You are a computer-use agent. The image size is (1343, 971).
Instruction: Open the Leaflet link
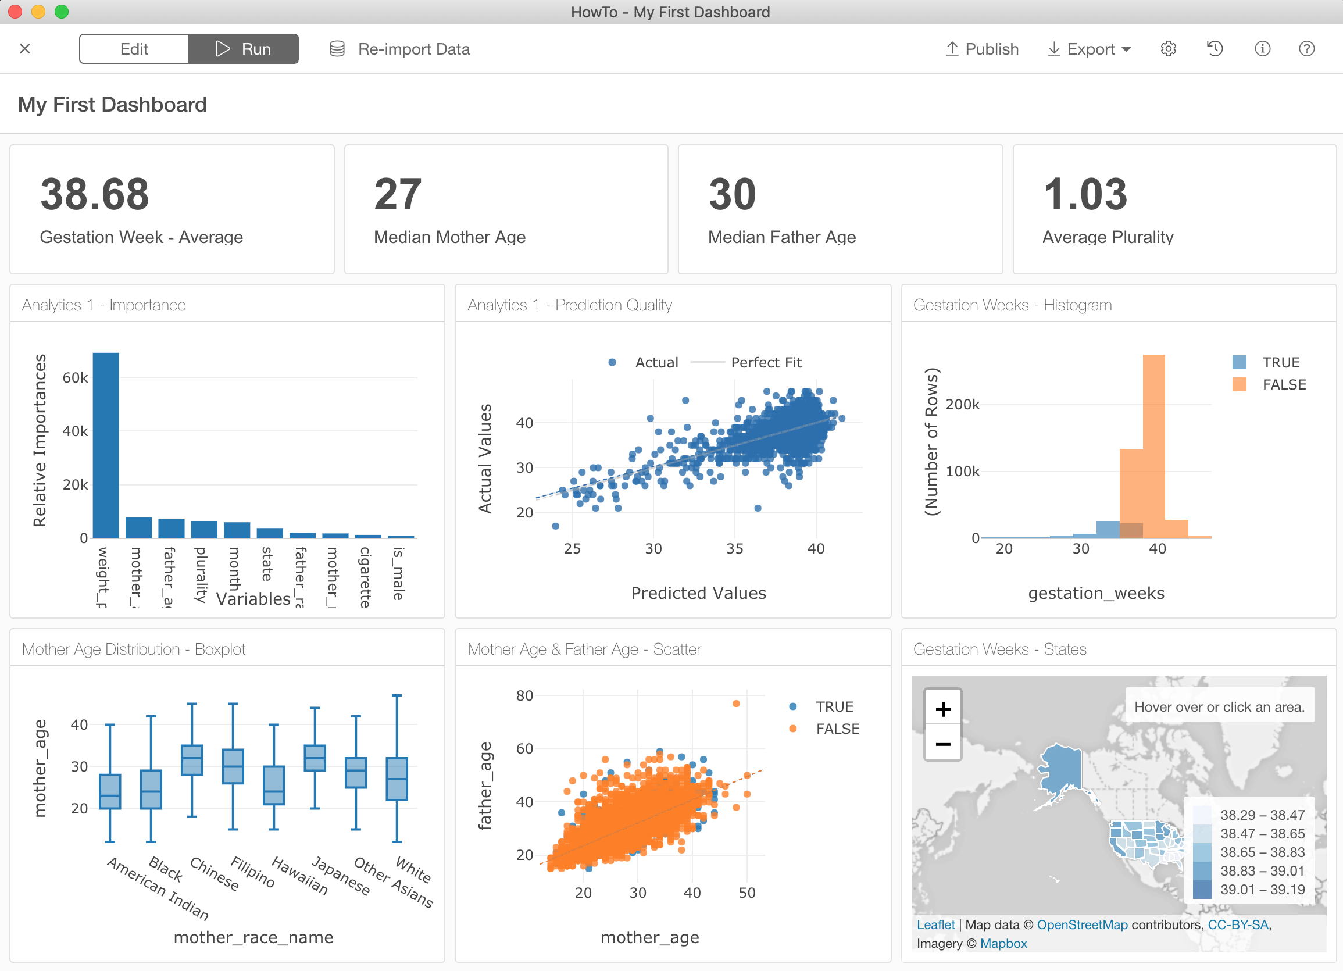point(935,925)
